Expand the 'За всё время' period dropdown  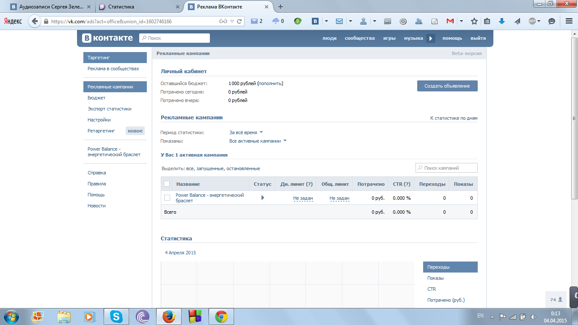(246, 132)
